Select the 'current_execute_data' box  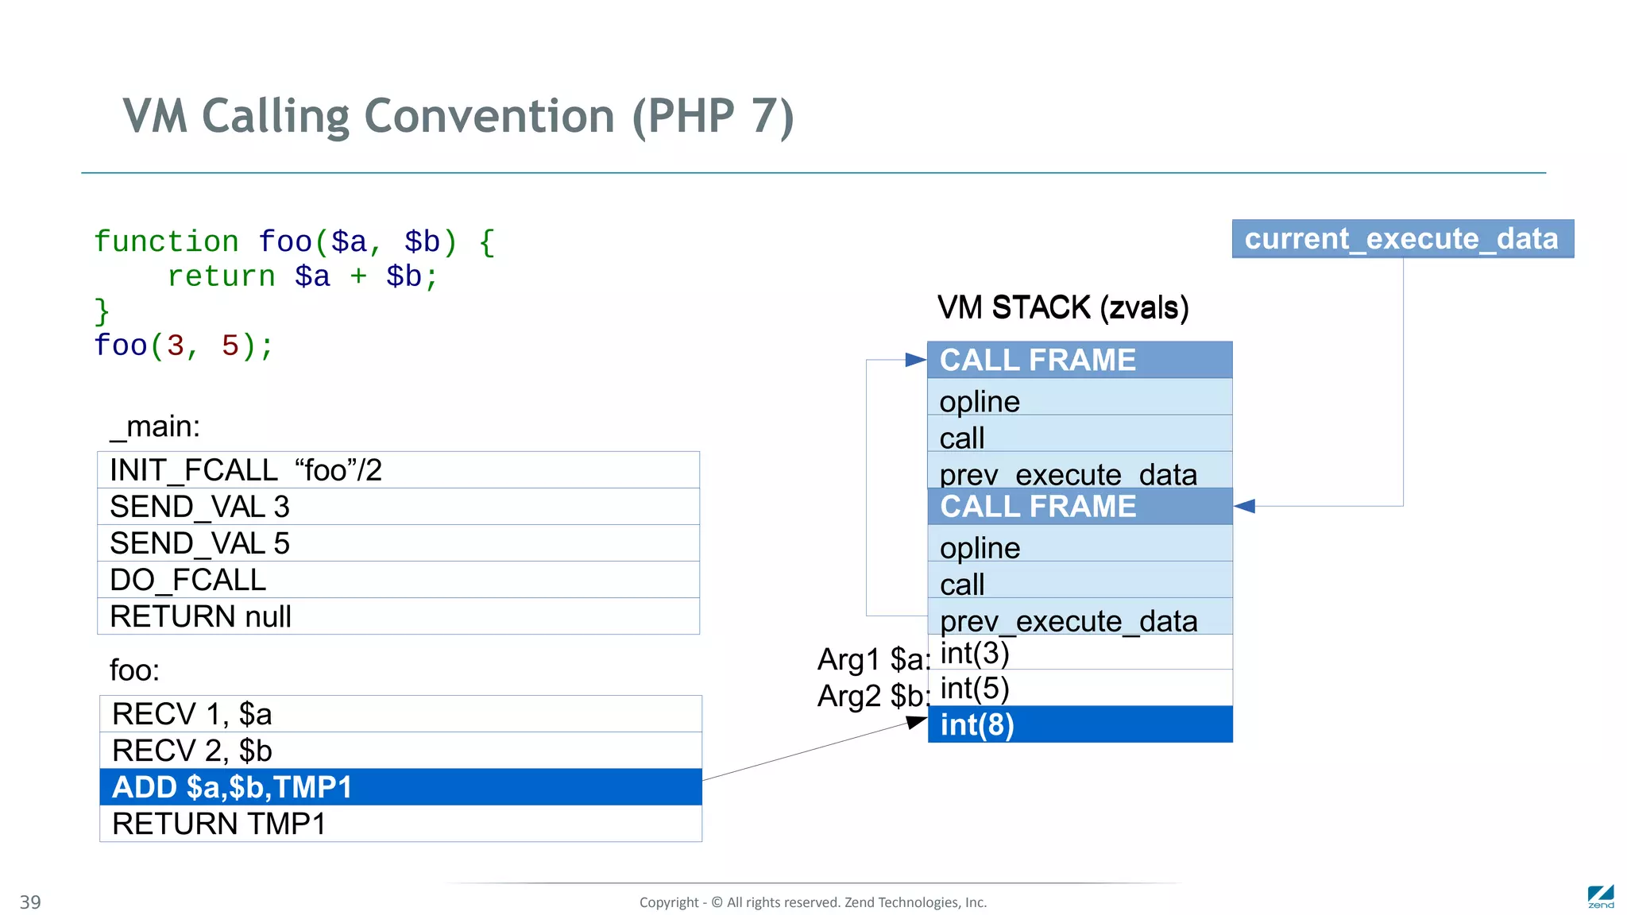tap(1402, 238)
